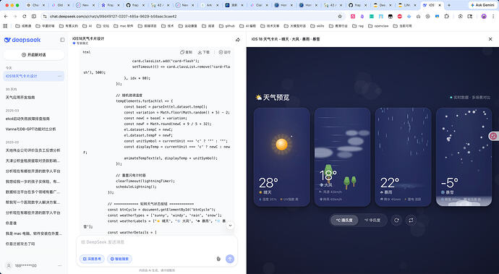Jump to latest message down arrow

click(230, 226)
